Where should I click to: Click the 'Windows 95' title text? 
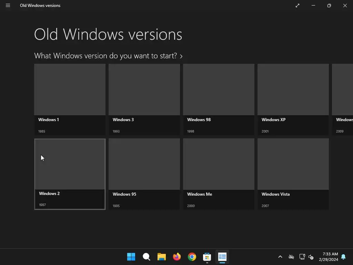[124, 194]
